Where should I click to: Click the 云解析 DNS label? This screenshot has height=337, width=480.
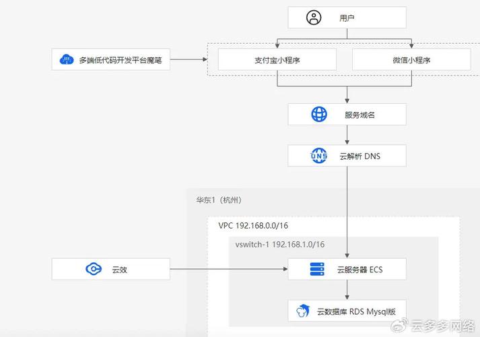pos(359,156)
